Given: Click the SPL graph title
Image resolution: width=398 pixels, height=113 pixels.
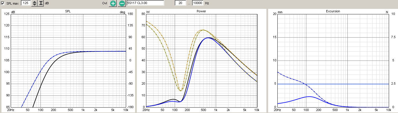Looking at the screenshot, I should pos(68,11).
